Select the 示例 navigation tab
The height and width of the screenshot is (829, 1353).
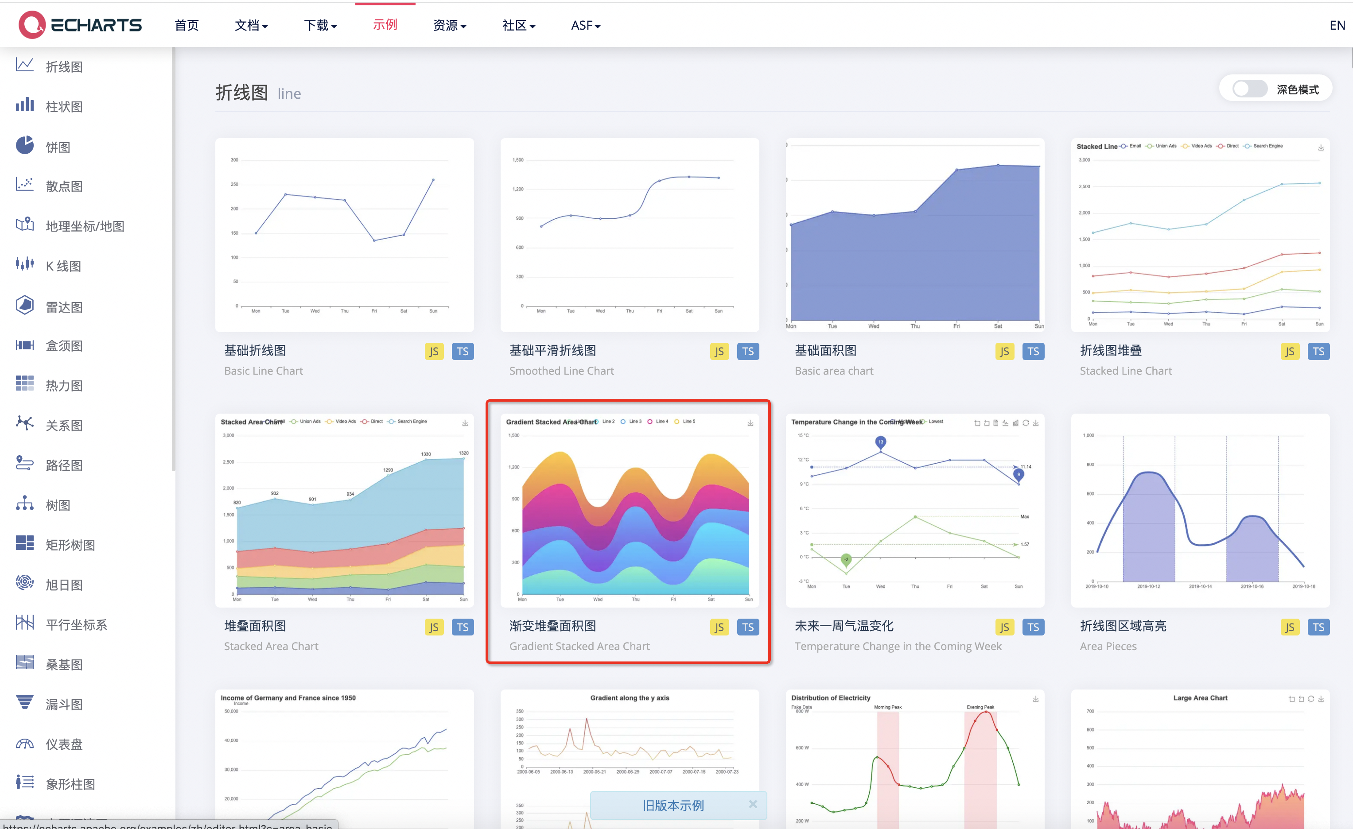point(385,25)
